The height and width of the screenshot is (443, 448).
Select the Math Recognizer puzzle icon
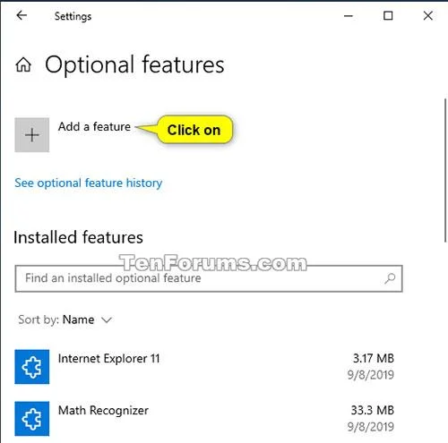click(32, 419)
